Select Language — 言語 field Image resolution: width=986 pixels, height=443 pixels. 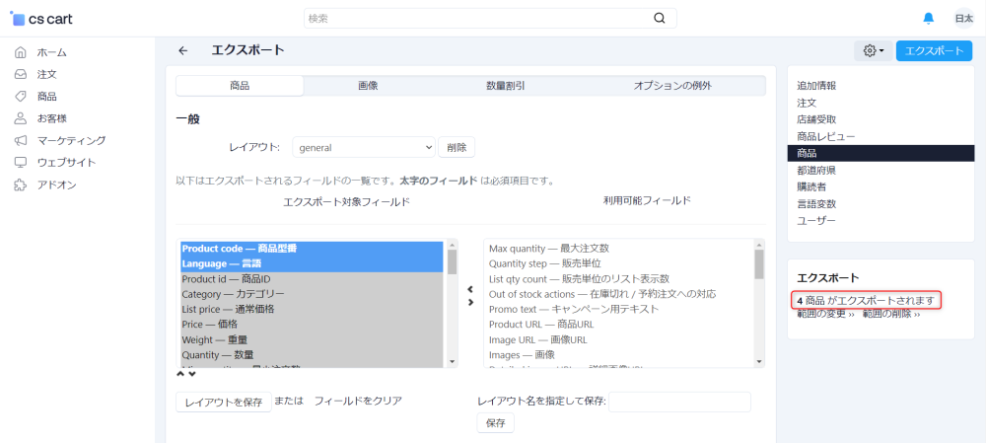click(314, 263)
